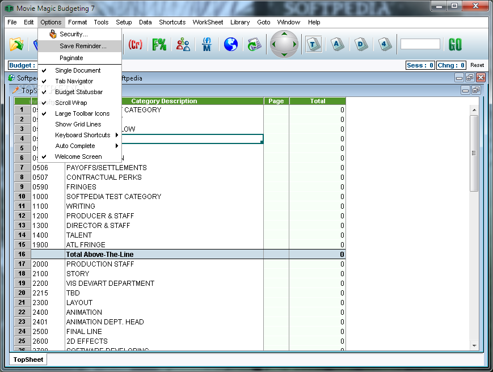Open the File menu
Viewport: 493px width, 372px height.
(x=12, y=22)
